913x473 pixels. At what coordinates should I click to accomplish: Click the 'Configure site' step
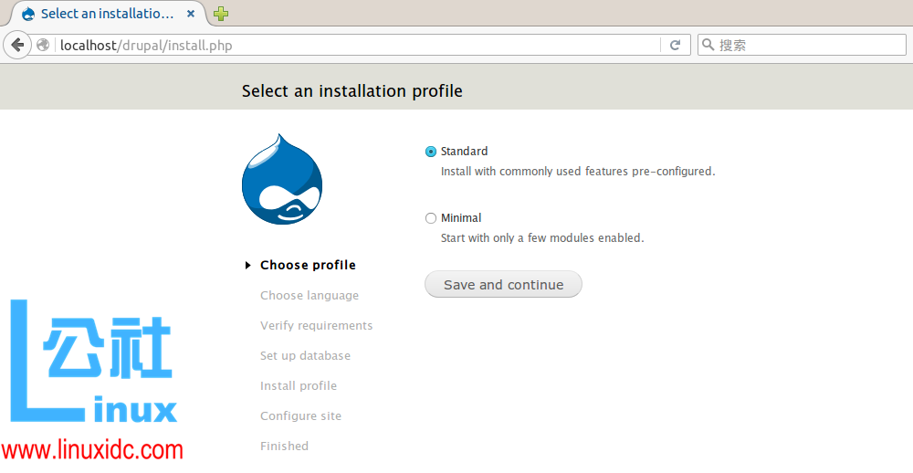coord(300,415)
